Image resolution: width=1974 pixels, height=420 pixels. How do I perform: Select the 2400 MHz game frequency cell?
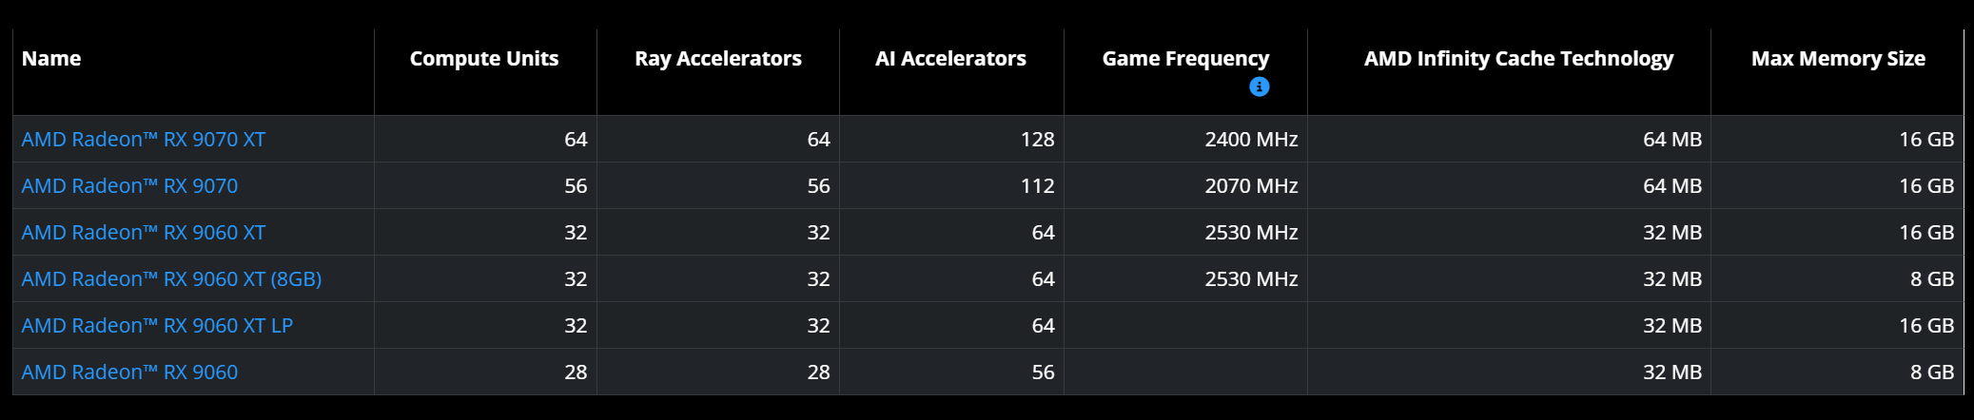point(1250,140)
